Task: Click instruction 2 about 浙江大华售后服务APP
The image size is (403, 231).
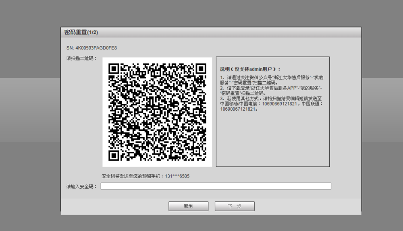Action: (271, 91)
